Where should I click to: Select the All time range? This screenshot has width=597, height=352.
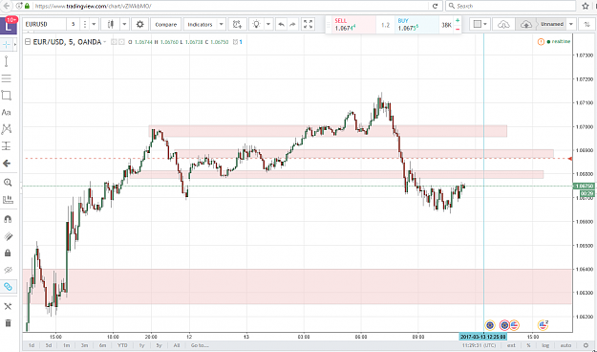[177, 345]
